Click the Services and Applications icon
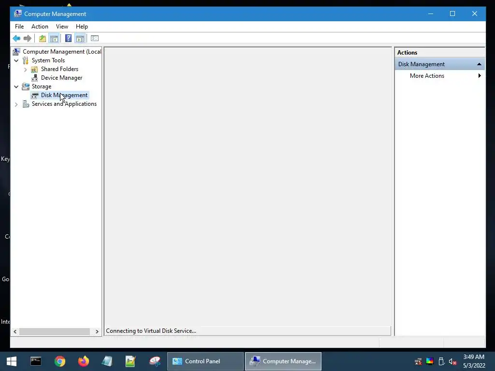This screenshot has width=495, height=371. click(x=26, y=104)
